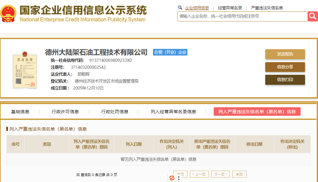318x182 pixels.
Task: Jump to the 首页 first page
Action: coord(180,174)
